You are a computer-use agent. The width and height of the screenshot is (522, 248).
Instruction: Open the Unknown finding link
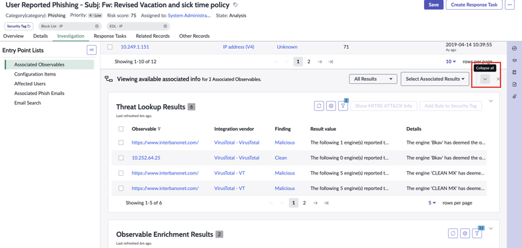pyautogui.click(x=287, y=47)
